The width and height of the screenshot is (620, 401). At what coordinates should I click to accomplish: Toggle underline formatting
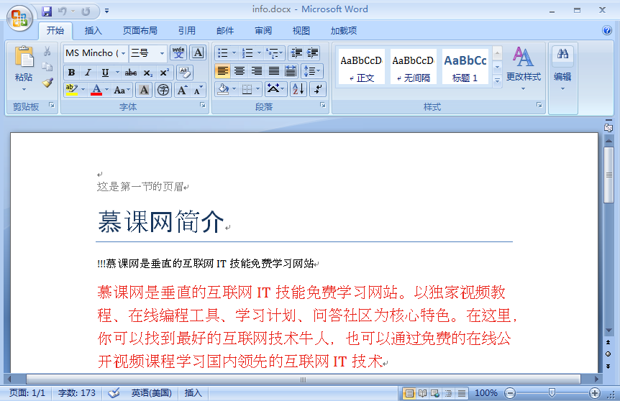point(105,73)
